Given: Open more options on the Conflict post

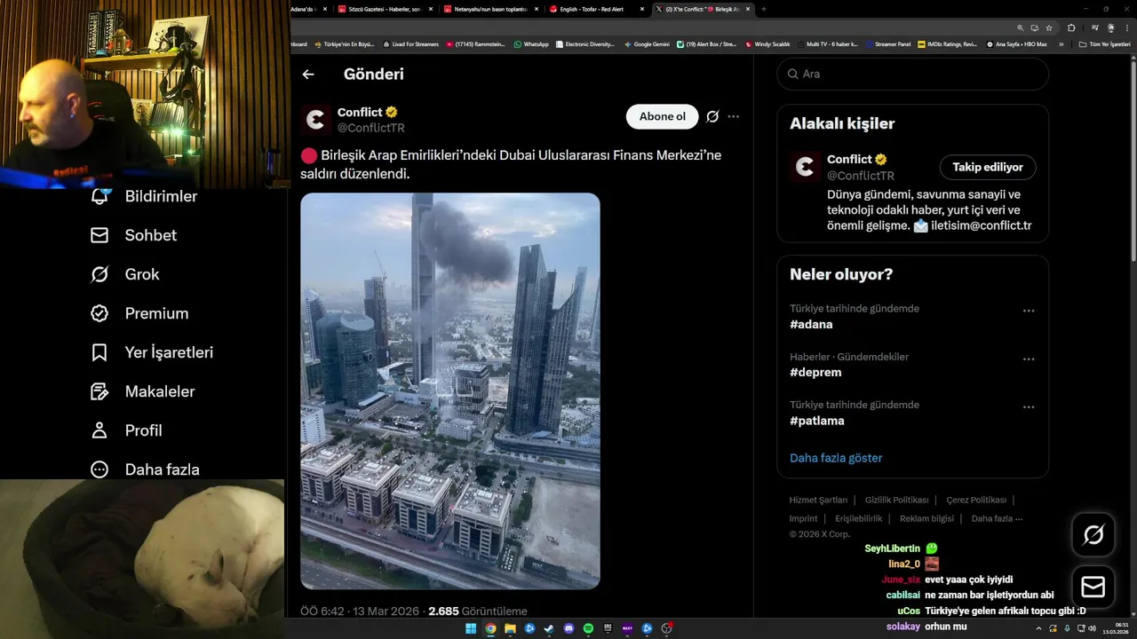Looking at the screenshot, I should click(x=733, y=116).
